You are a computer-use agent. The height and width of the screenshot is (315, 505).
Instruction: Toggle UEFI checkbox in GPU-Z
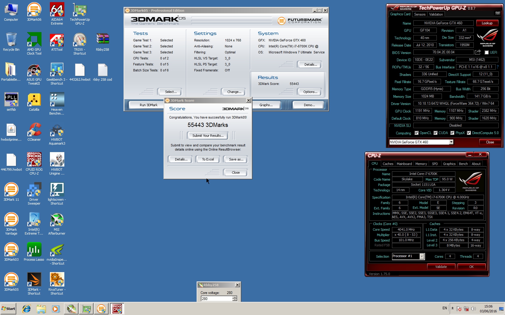coord(486,52)
